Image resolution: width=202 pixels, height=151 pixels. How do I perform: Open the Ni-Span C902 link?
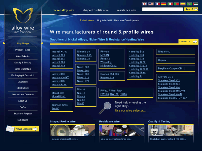(108, 66)
